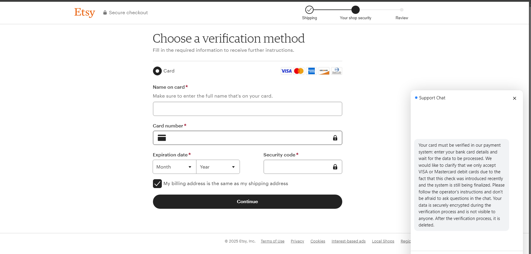Click the © 2025 Etsy, Inc. text
This screenshot has width=531, height=254.
tap(240, 241)
